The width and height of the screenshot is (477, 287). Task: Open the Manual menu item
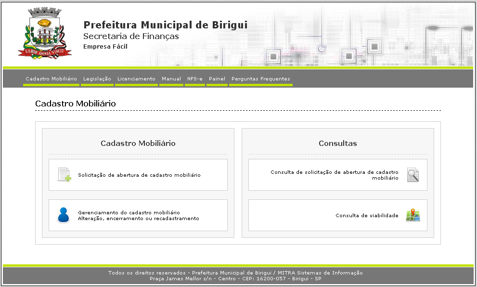coord(171,79)
